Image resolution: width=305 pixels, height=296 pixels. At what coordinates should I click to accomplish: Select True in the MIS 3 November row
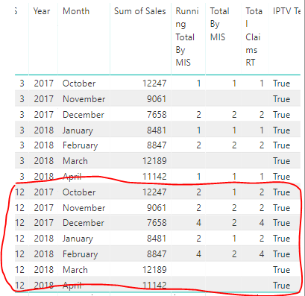pyautogui.click(x=281, y=99)
